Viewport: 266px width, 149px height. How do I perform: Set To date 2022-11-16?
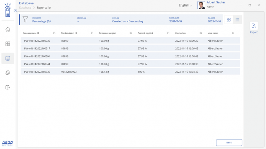click(214, 20)
